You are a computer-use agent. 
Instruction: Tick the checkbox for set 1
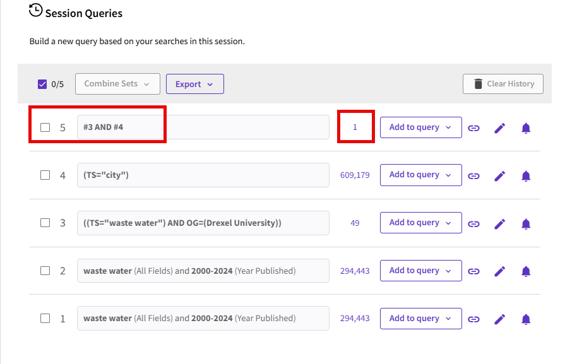[x=45, y=319]
